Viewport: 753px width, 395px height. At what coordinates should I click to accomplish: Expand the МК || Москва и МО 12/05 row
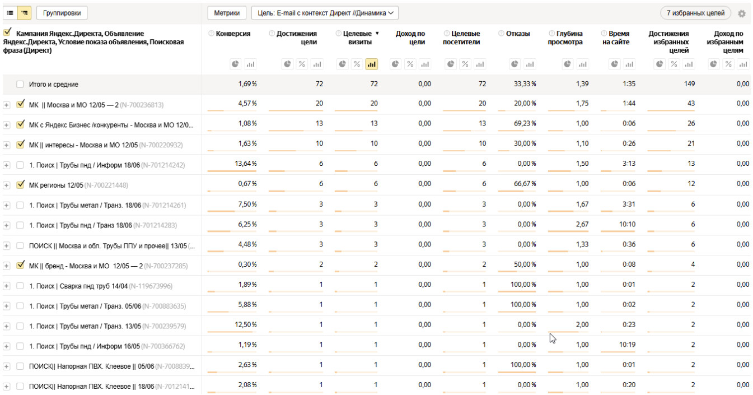point(7,105)
